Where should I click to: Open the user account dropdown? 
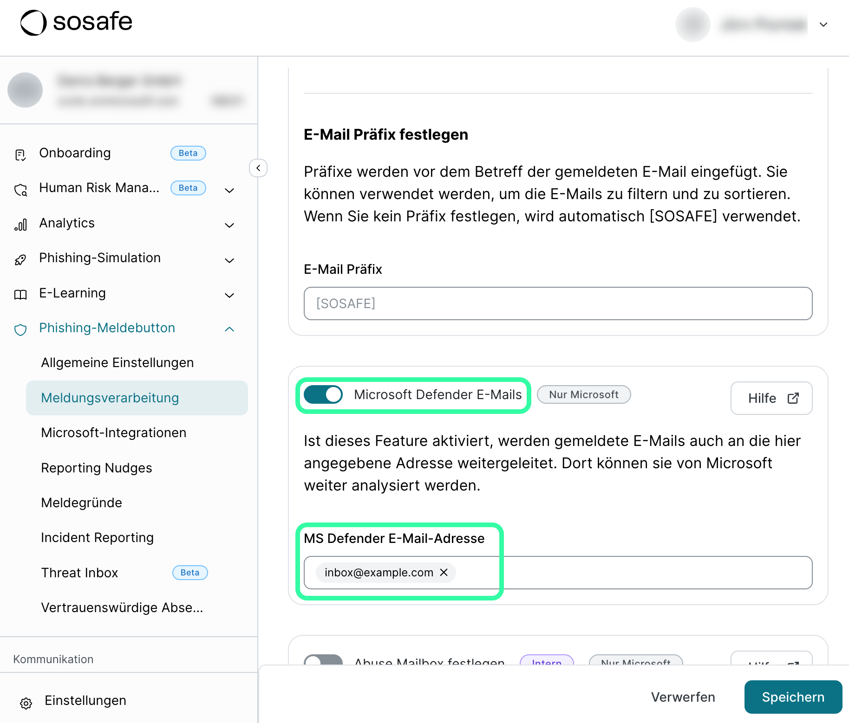pos(823,25)
